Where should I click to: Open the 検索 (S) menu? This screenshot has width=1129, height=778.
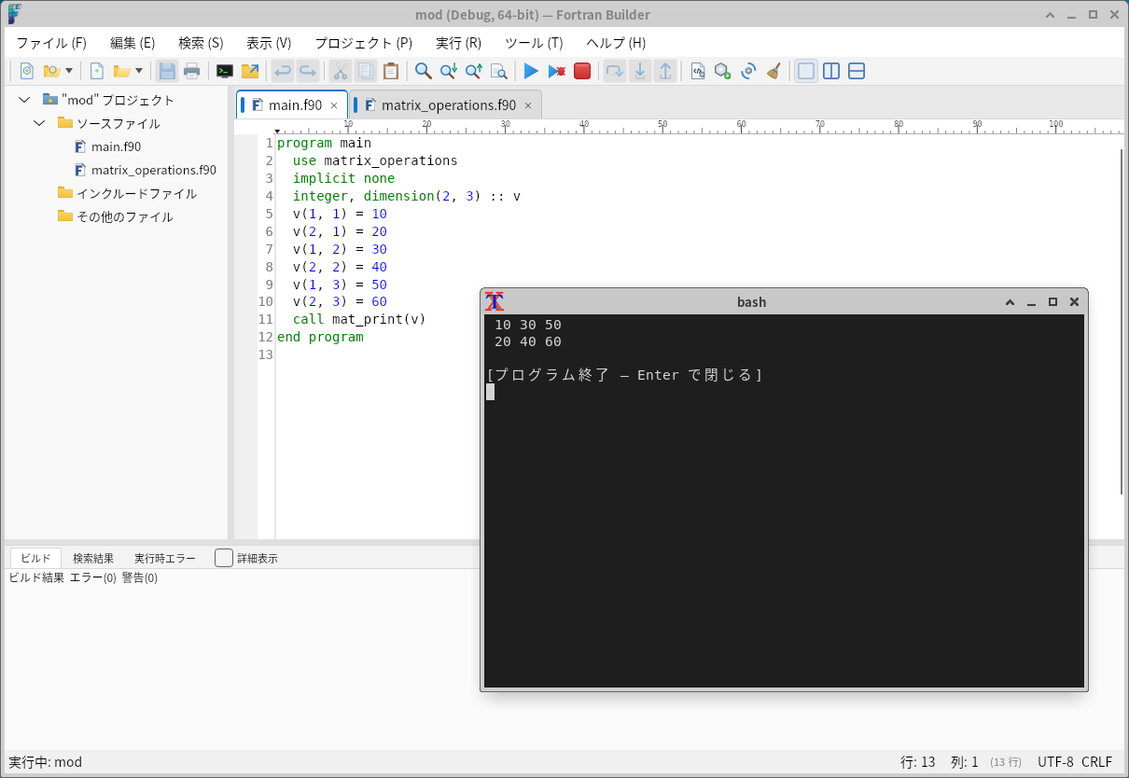201,43
